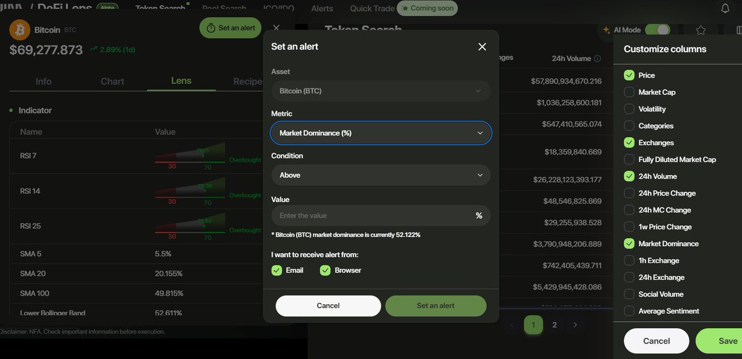
Task: Enable the 1w Price Change checkbox
Action: point(629,226)
